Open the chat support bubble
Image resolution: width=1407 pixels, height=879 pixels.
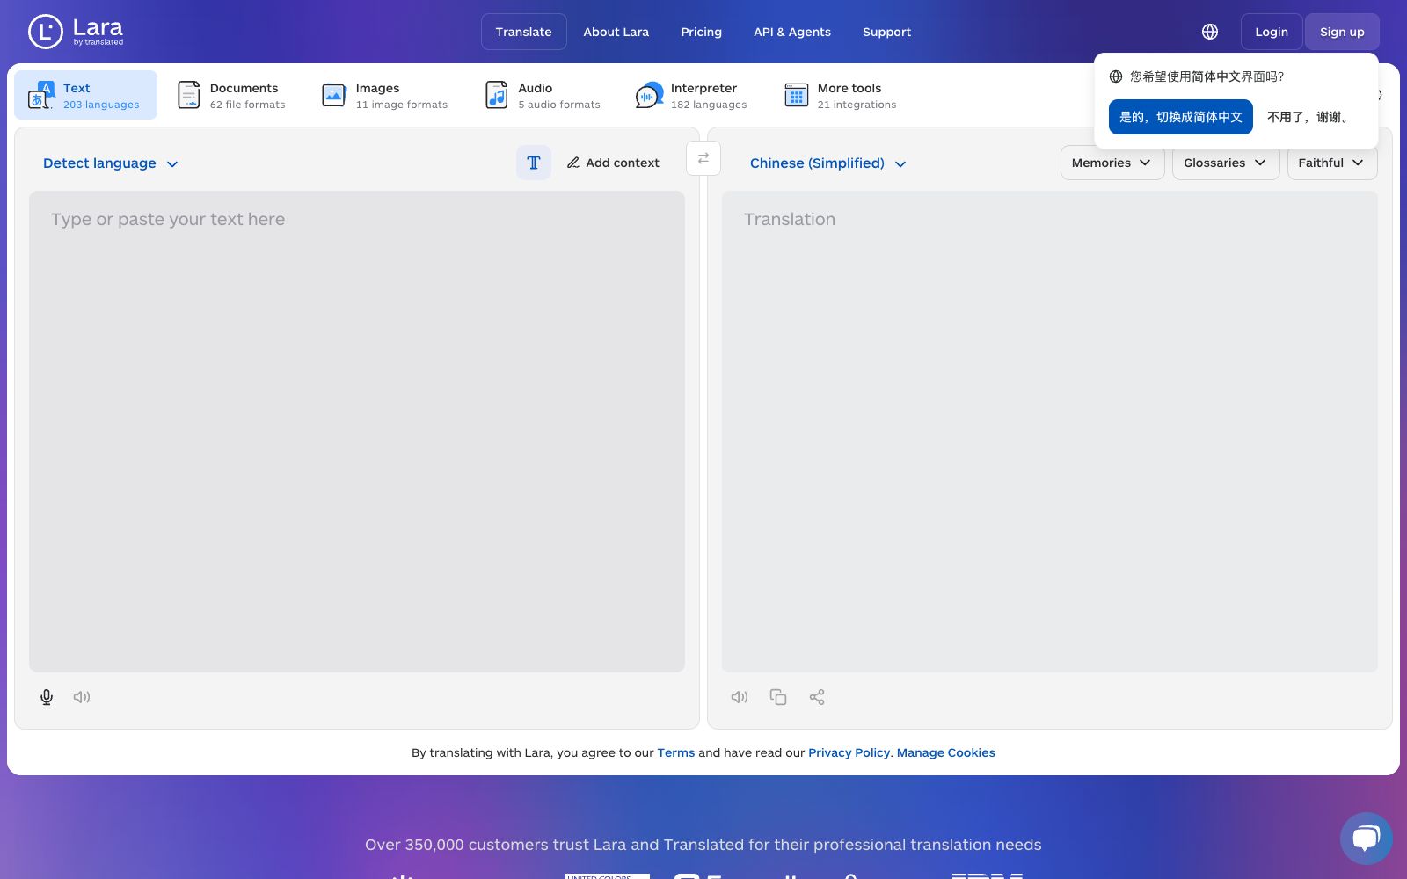point(1367,839)
